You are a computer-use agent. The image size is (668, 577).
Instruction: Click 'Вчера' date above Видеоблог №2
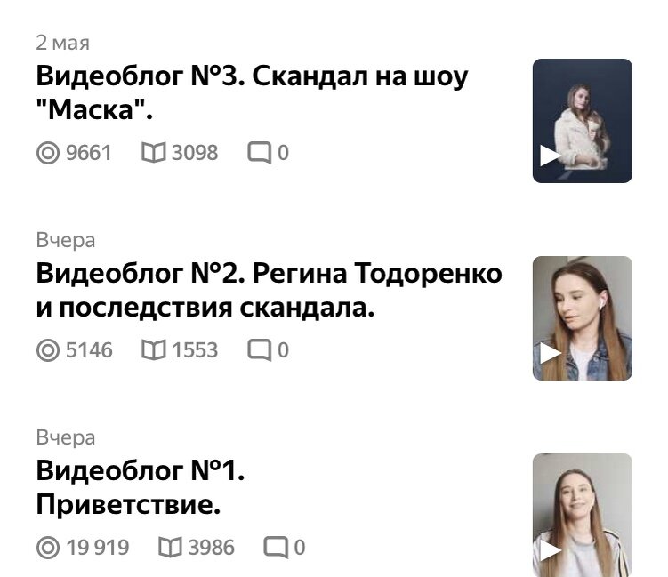click(x=66, y=240)
